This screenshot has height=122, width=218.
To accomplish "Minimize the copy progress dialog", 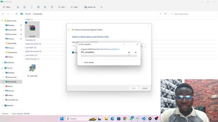I will pos(124,44).
